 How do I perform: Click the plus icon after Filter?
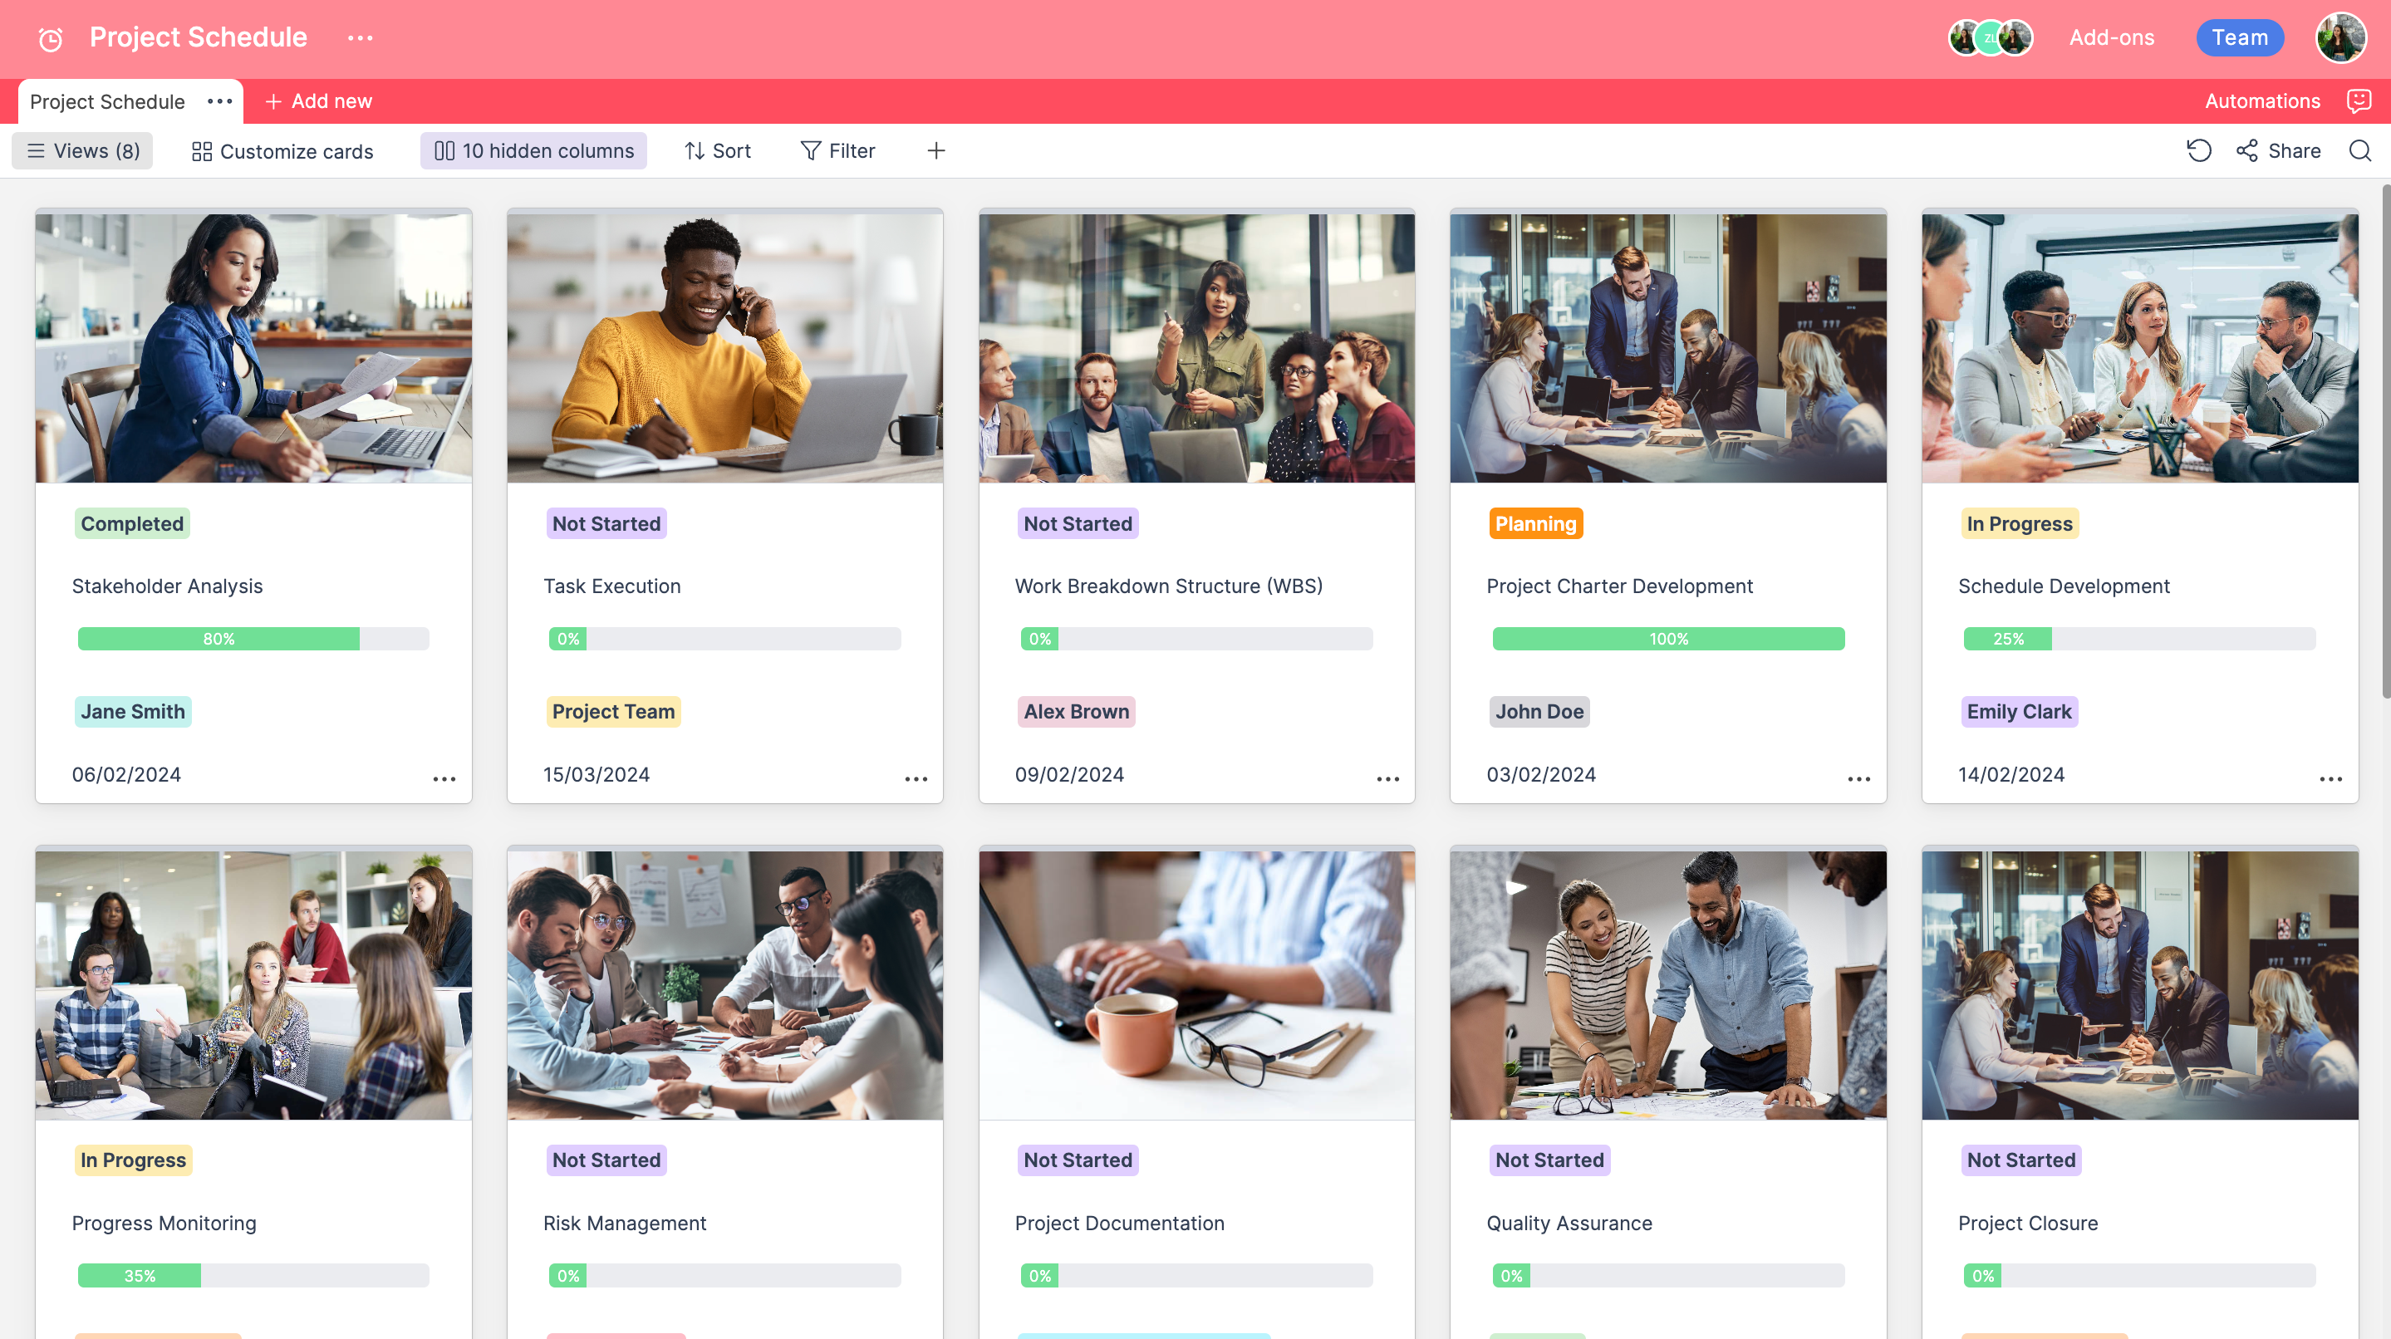[935, 150]
